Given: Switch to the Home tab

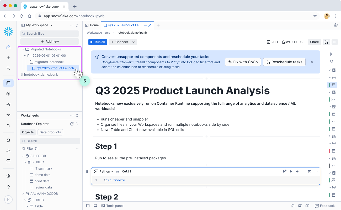Looking at the screenshot, I should tap(92, 25).
